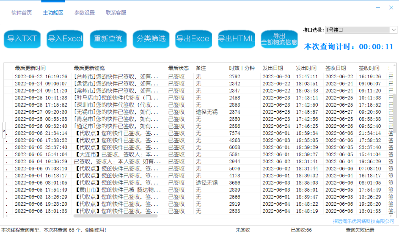The image size is (399, 234).
Task: Open the 分类筛选 filter
Action: tap(151, 39)
